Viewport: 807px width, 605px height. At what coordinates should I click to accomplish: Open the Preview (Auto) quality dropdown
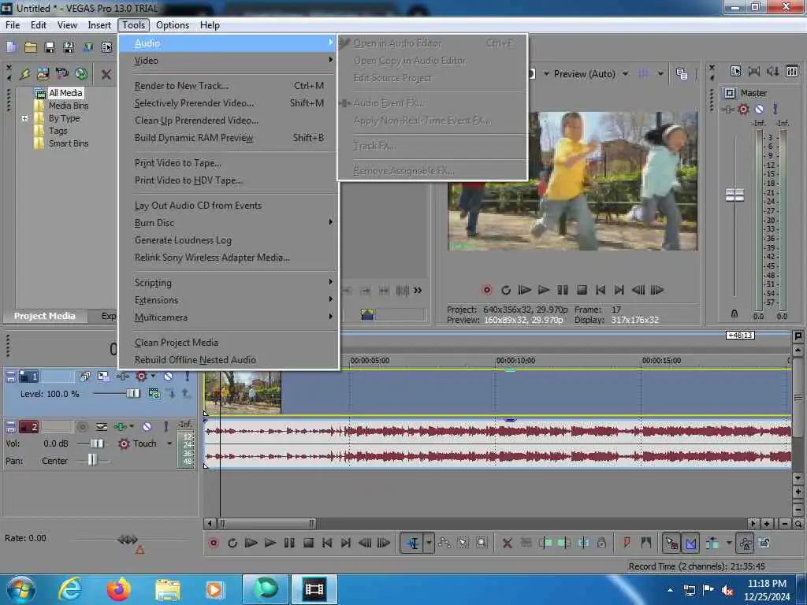(625, 74)
